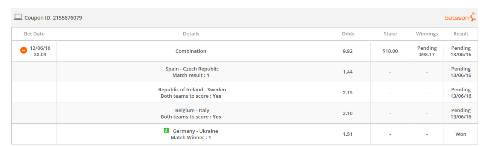Image resolution: width=484 pixels, height=146 pixels.
Task: Click the Stake column header
Action: pyautogui.click(x=390, y=34)
